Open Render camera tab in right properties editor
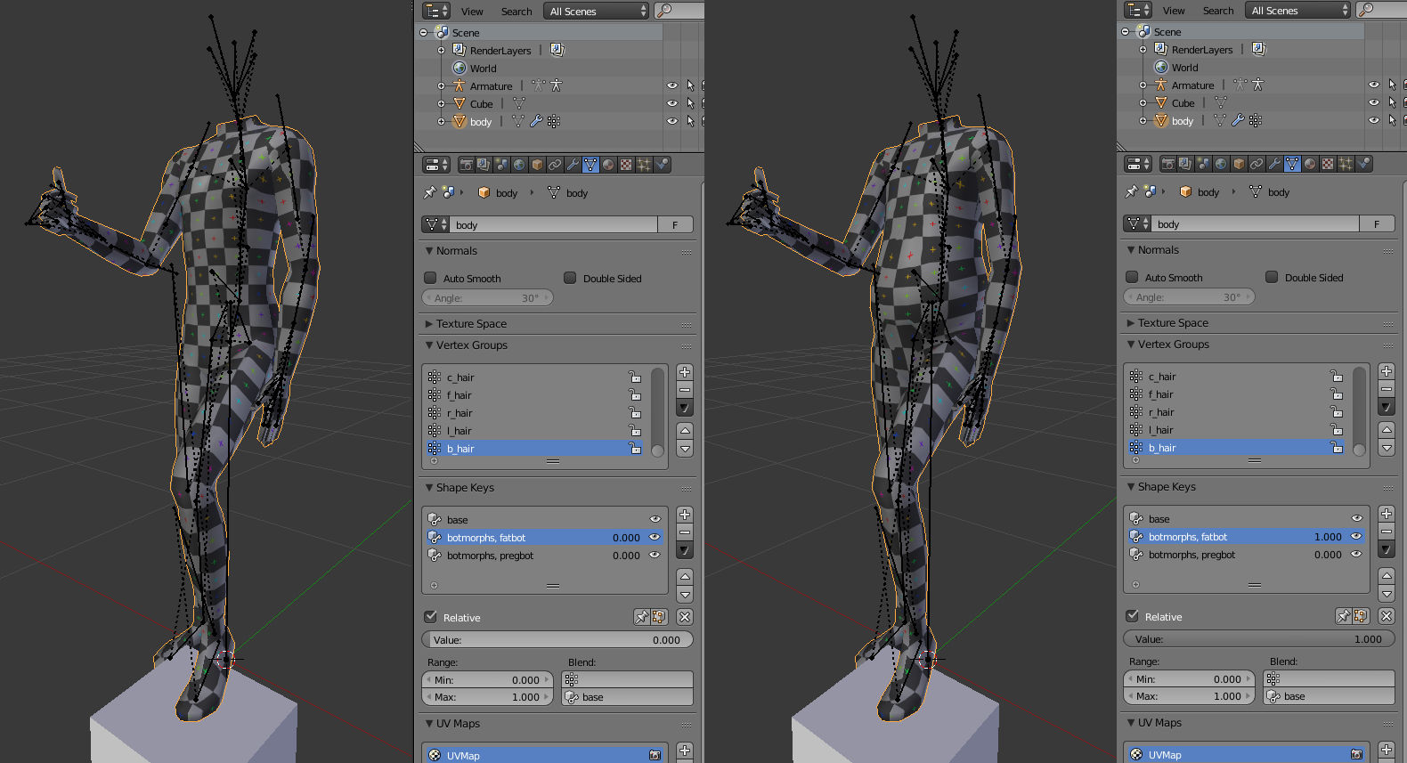Screen dimensions: 1407x763 coord(1167,164)
